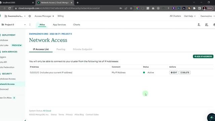Open the Atlas Blog footer link
Screen dimensions: 215x121
click(79, 115)
